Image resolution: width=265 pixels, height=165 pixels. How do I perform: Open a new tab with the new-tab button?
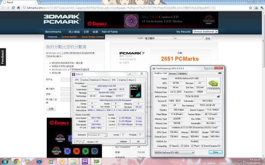40,2
